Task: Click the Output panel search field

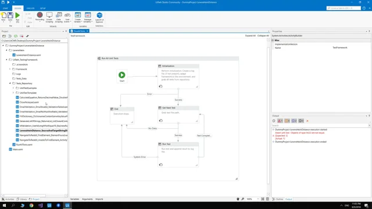Action: (320, 125)
